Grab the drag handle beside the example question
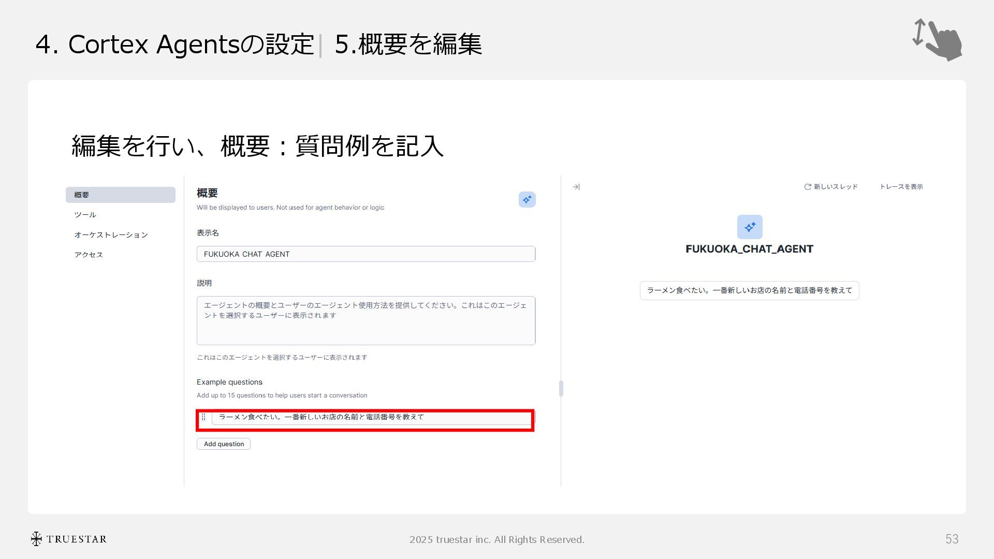 tap(203, 417)
